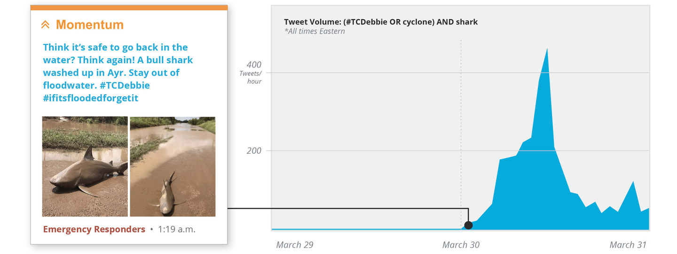Click the #ifitsfloodedforgetit hashtag
This screenshot has height=254, width=677.
click(x=91, y=98)
